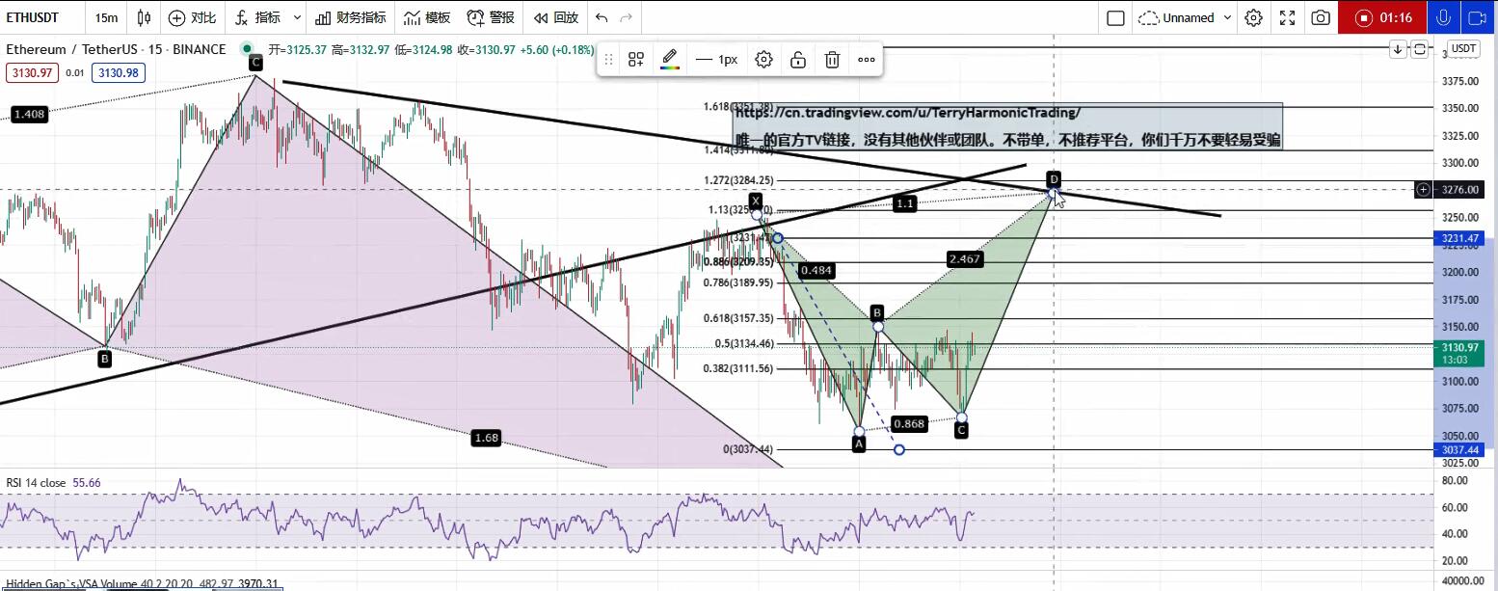Toggle the microphone in recorder
Screen dimensions: 1498x591
pyautogui.click(x=1443, y=17)
